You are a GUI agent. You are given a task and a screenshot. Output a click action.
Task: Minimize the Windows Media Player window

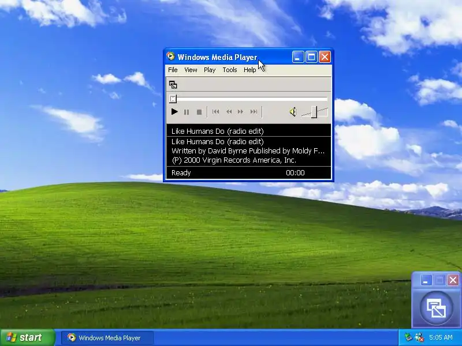298,57
